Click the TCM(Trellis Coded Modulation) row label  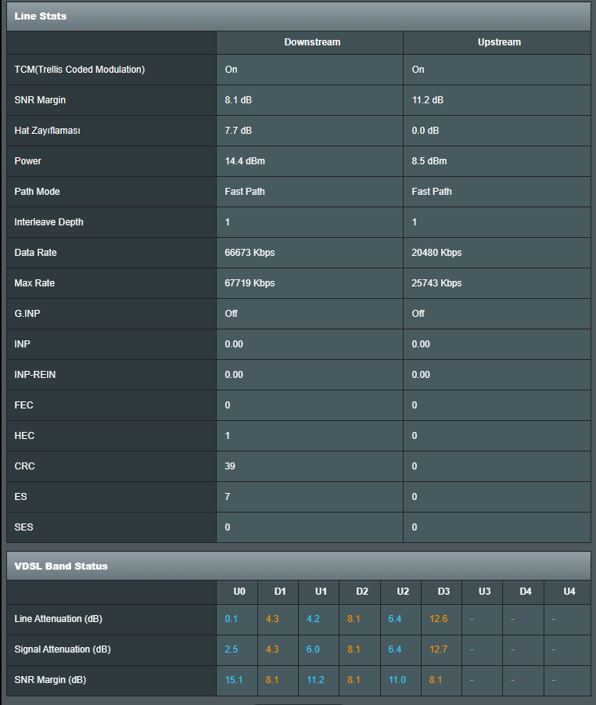[x=80, y=70]
